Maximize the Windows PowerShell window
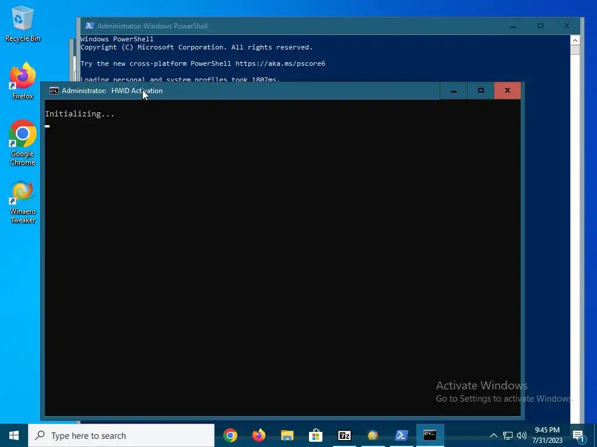This screenshot has height=447, width=597. pyautogui.click(x=540, y=26)
